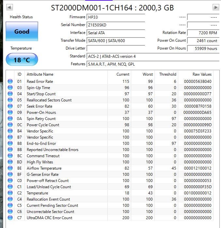Click status icon for End-to-End Error
Viewport: 221px width, 228px height.
pyautogui.click(x=10, y=143)
